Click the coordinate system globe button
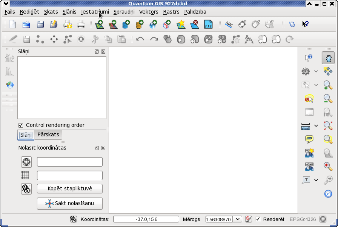 26,162
